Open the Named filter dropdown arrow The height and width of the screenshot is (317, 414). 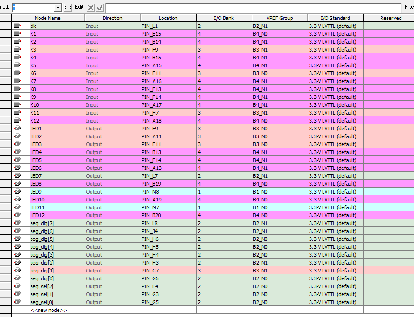[x=58, y=7]
